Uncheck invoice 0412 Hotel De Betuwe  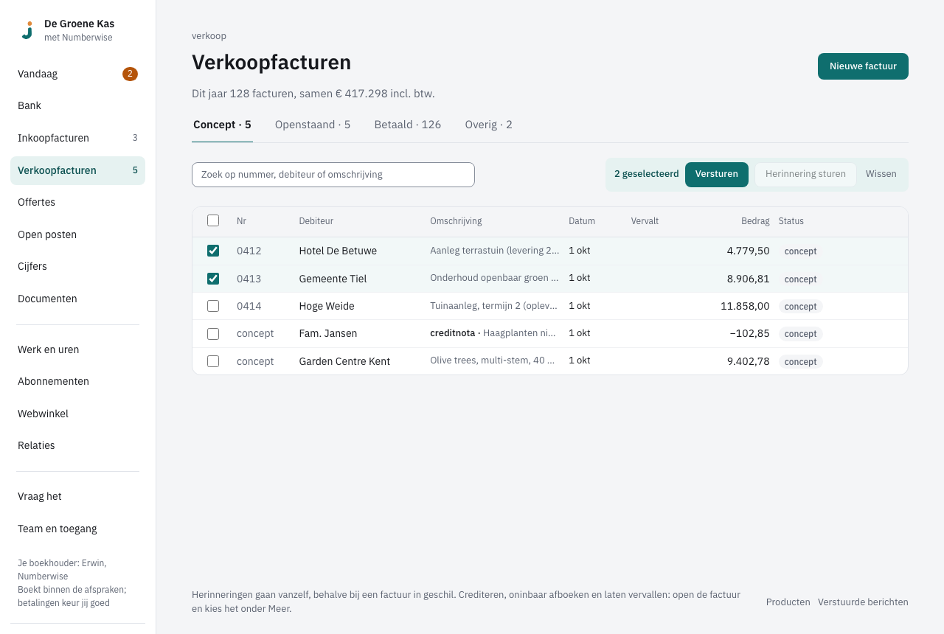213,251
